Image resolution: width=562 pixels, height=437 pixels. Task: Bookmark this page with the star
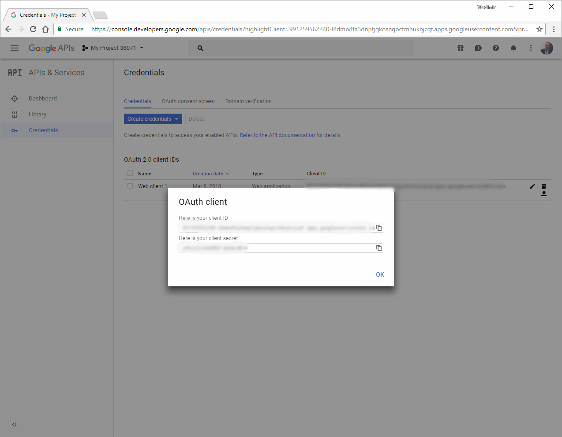click(x=539, y=29)
